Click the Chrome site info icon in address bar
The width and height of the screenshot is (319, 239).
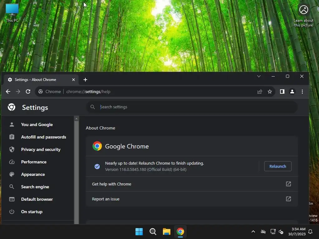(40, 92)
